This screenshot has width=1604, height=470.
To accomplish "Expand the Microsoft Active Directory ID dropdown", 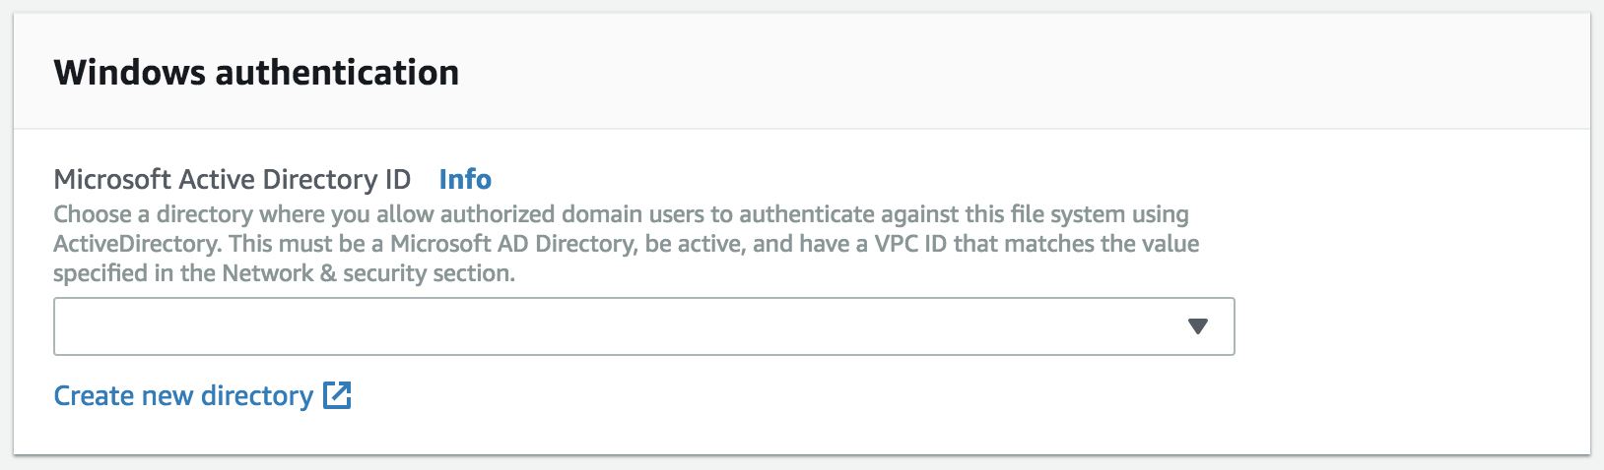I will point(643,326).
